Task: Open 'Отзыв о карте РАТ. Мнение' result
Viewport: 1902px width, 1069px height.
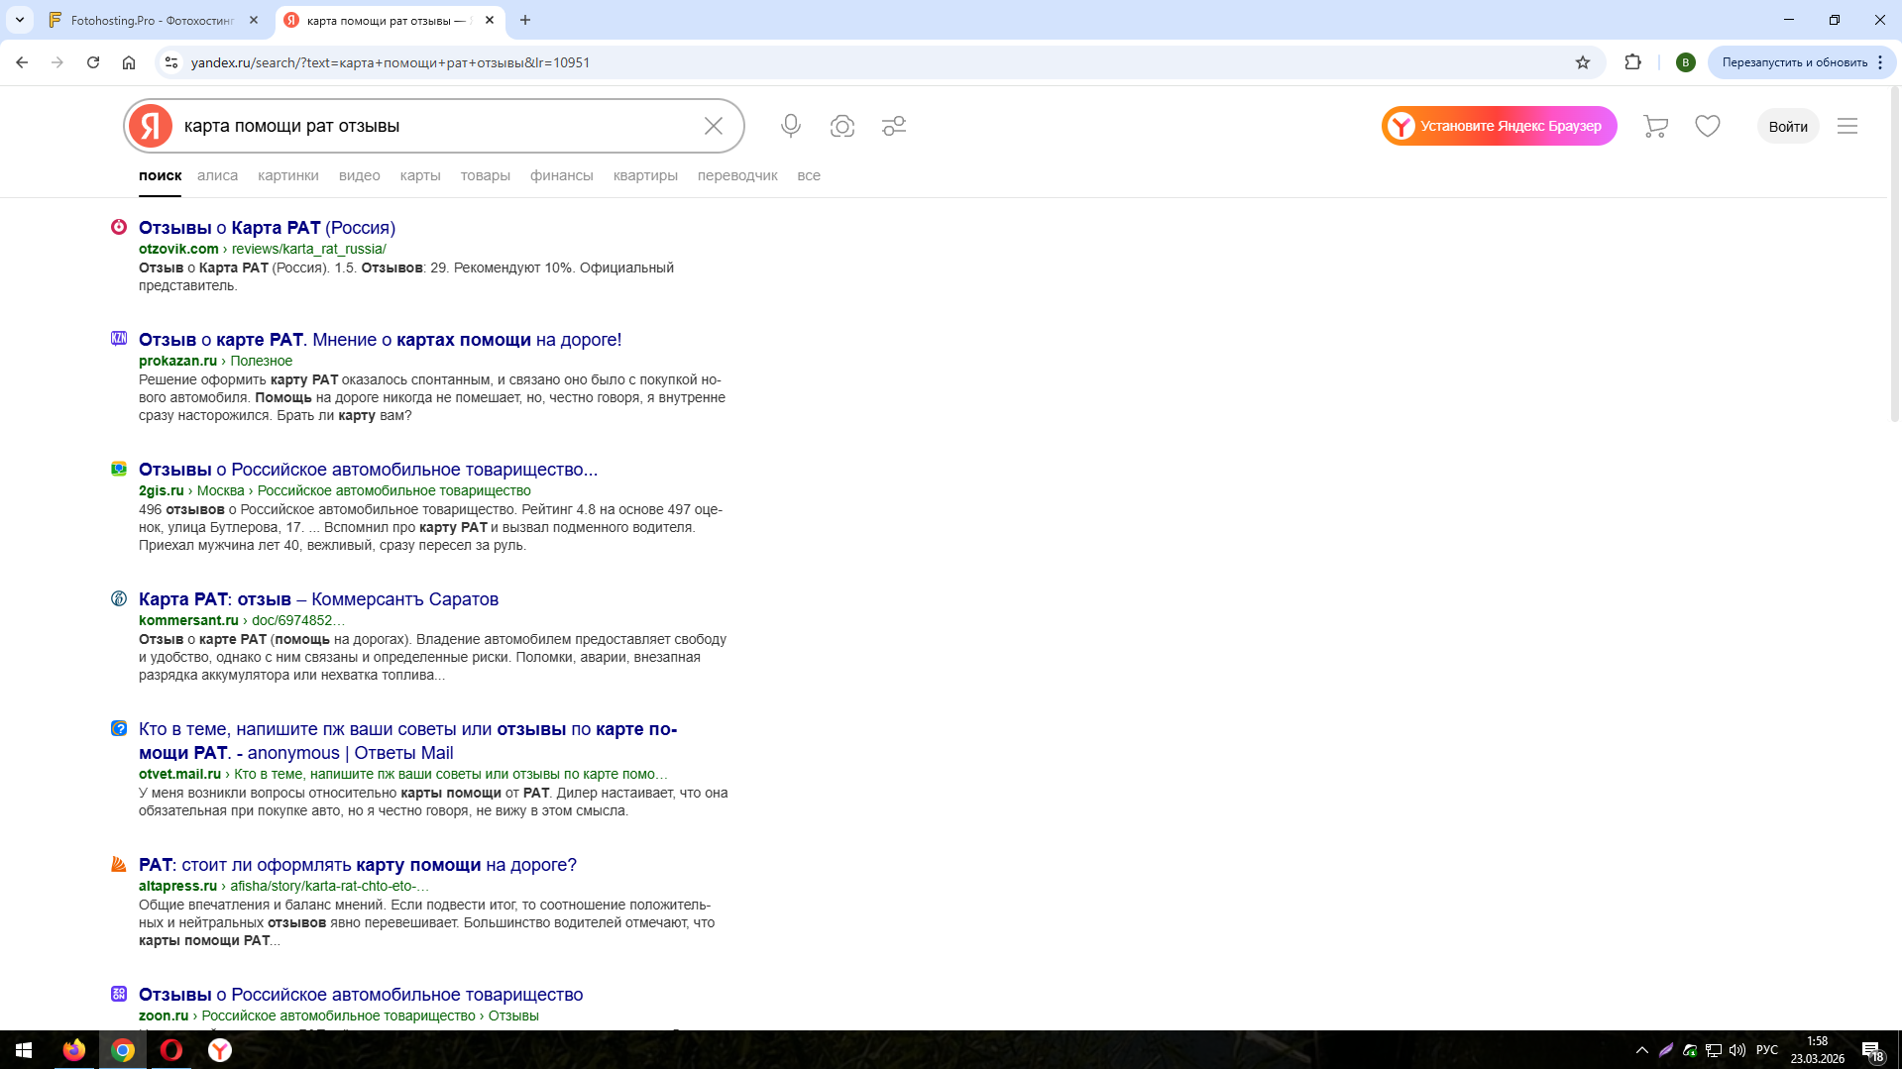Action: click(380, 340)
